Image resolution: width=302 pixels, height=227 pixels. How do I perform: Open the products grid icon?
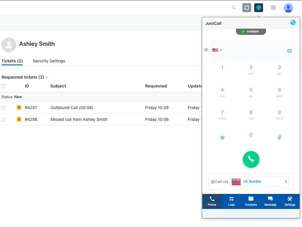coord(273,8)
